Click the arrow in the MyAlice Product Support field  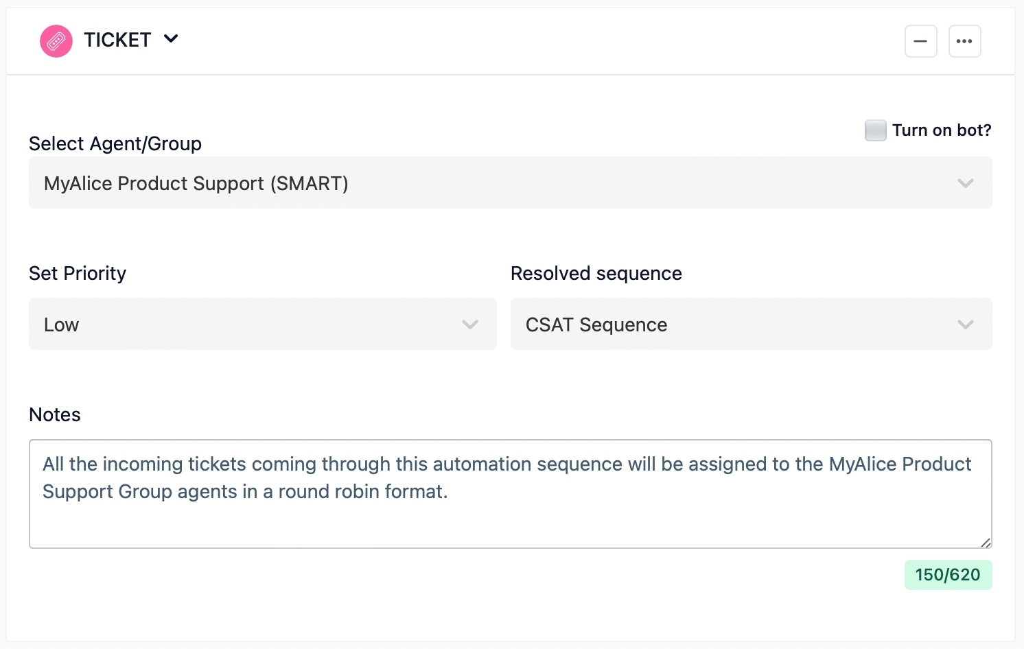click(x=965, y=183)
